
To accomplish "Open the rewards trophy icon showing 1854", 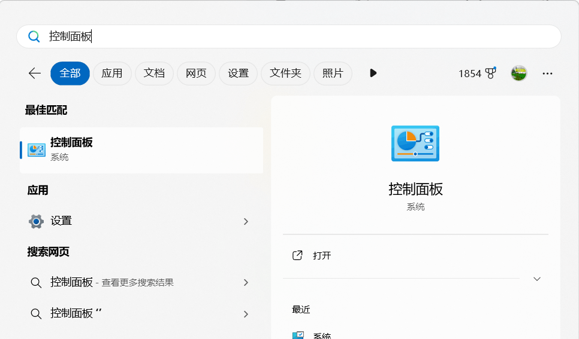I will click(x=491, y=73).
